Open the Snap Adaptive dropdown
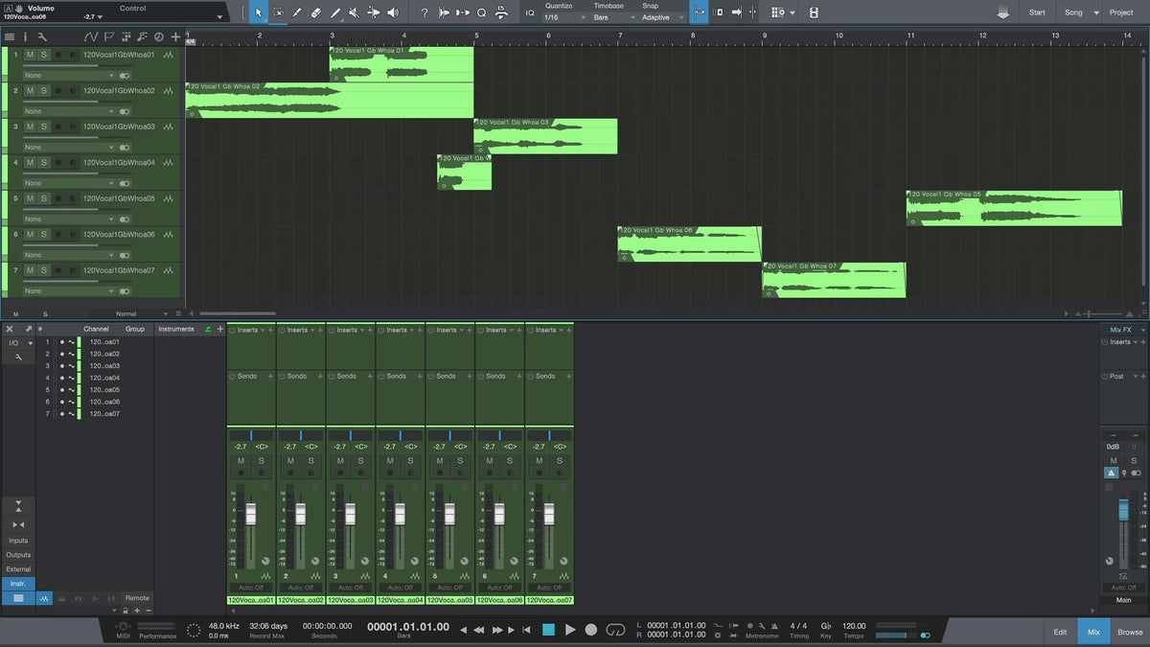 pos(663,17)
